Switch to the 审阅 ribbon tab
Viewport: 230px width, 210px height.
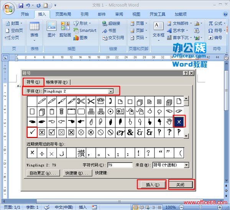(x=119, y=14)
